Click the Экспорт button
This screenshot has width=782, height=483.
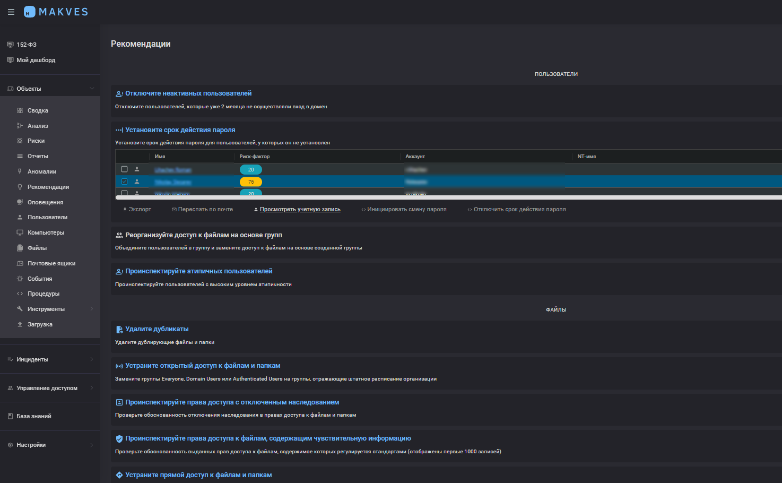point(137,210)
